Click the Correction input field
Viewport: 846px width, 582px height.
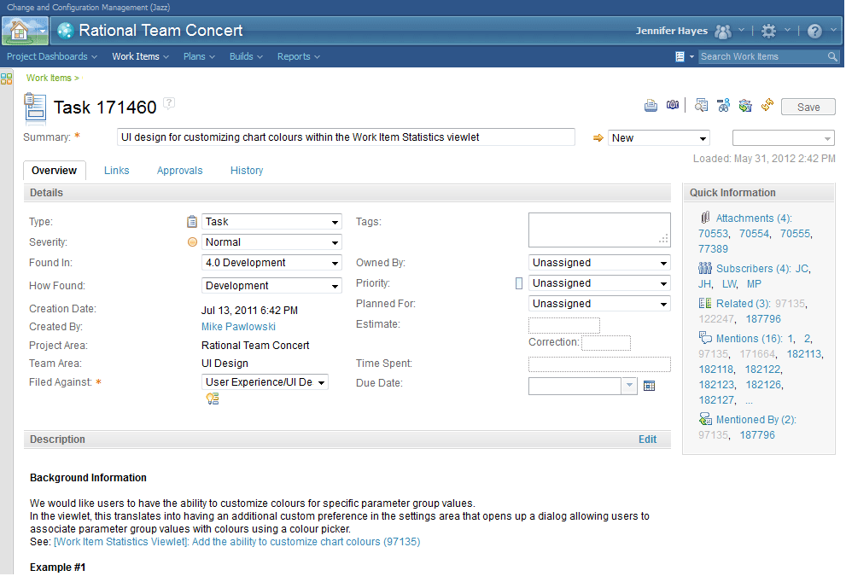pos(606,342)
